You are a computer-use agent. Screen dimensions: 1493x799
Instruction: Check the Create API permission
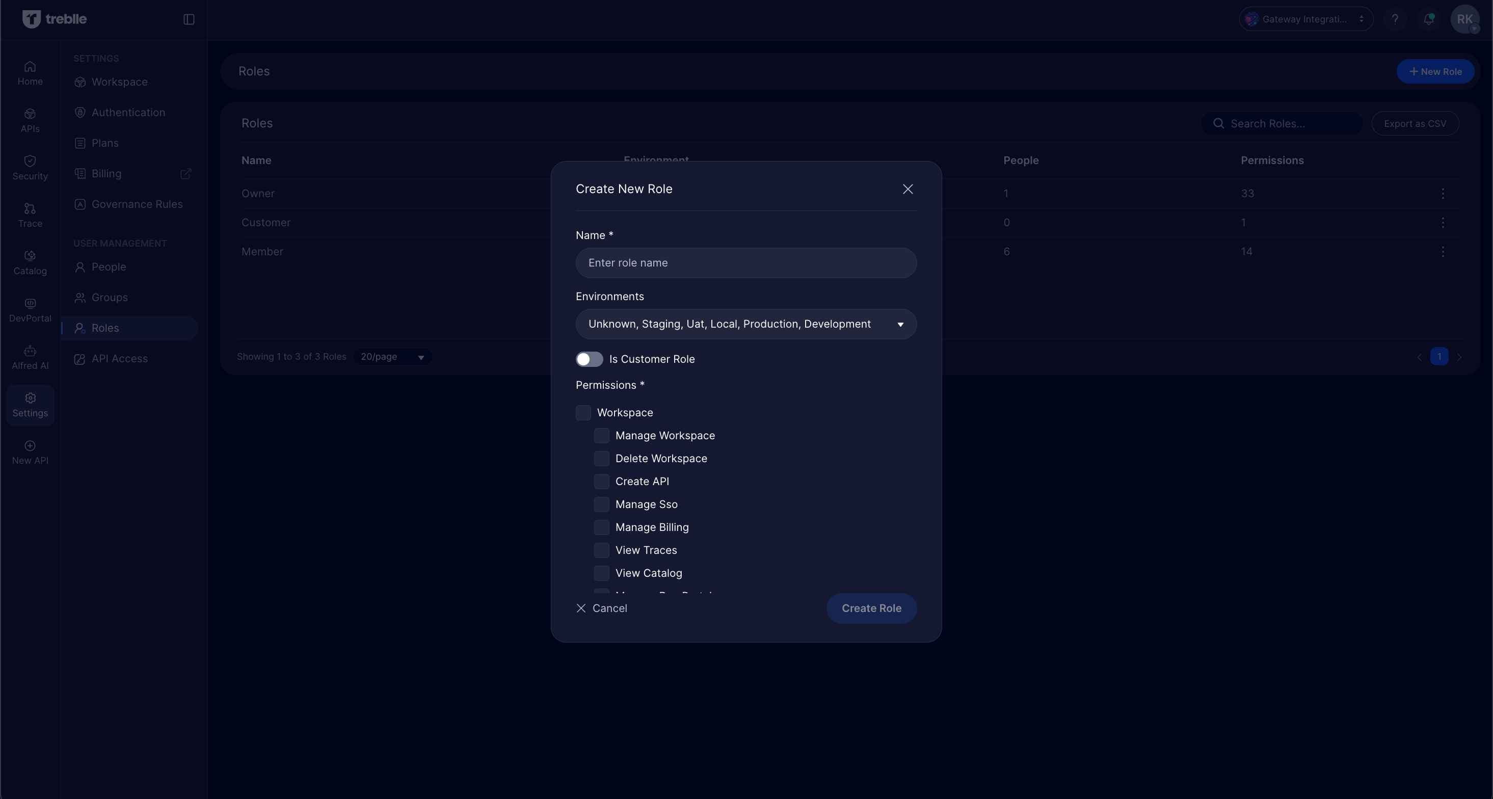click(602, 482)
